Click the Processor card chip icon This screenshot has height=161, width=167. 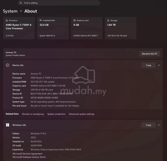7,20
